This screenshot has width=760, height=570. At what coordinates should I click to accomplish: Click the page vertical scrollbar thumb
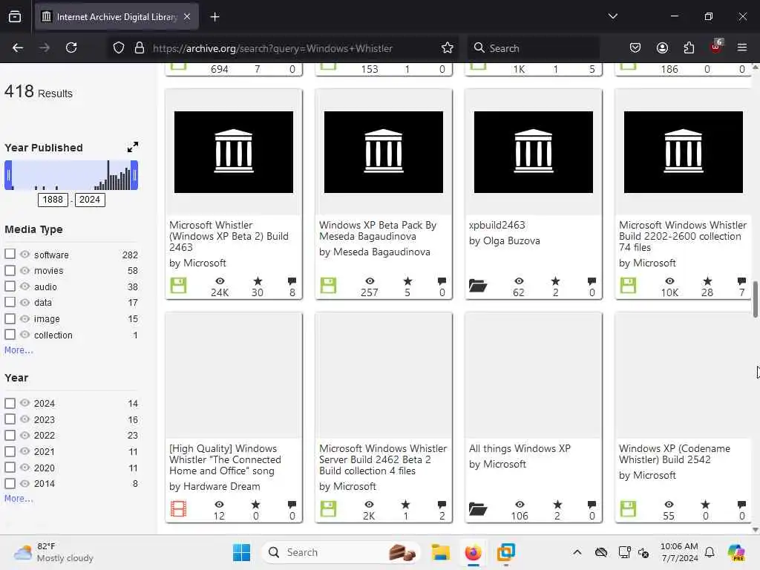(755, 299)
